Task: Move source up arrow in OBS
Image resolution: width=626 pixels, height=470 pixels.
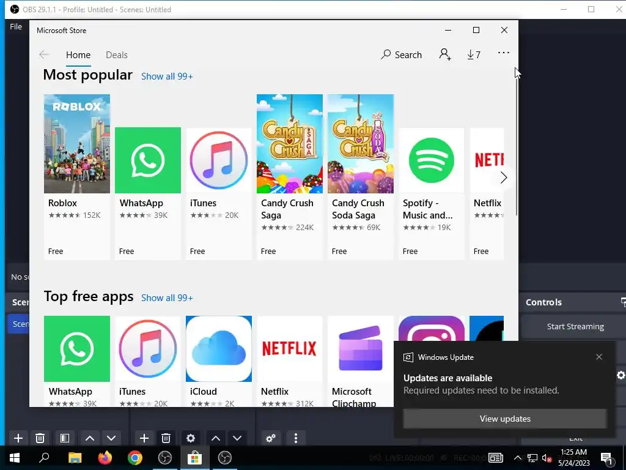Action: (216, 438)
